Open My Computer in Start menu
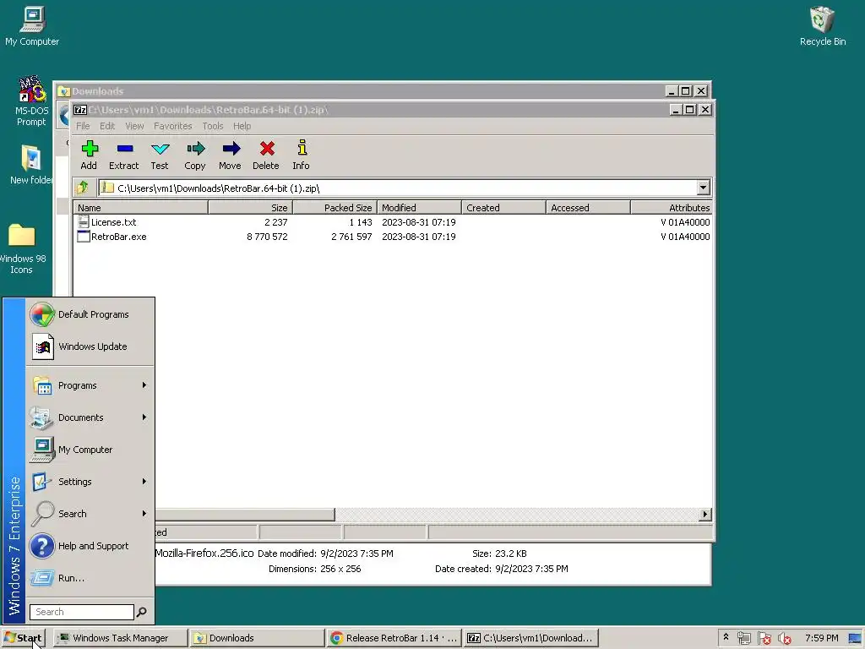The height and width of the screenshot is (649, 865). point(90,450)
